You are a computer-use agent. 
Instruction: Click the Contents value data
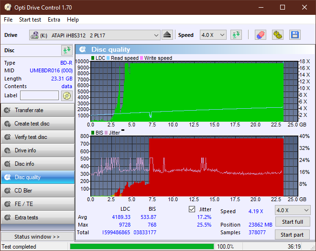coord(67,86)
